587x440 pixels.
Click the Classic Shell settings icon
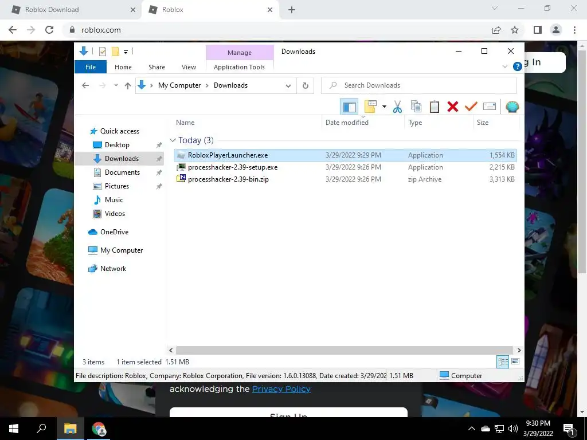pyautogui.click(x=512, y=107)
